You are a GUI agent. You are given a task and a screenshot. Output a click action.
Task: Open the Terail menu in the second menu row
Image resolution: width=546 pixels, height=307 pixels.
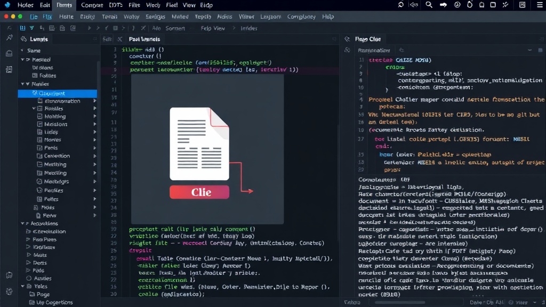(x=109, y=17)
